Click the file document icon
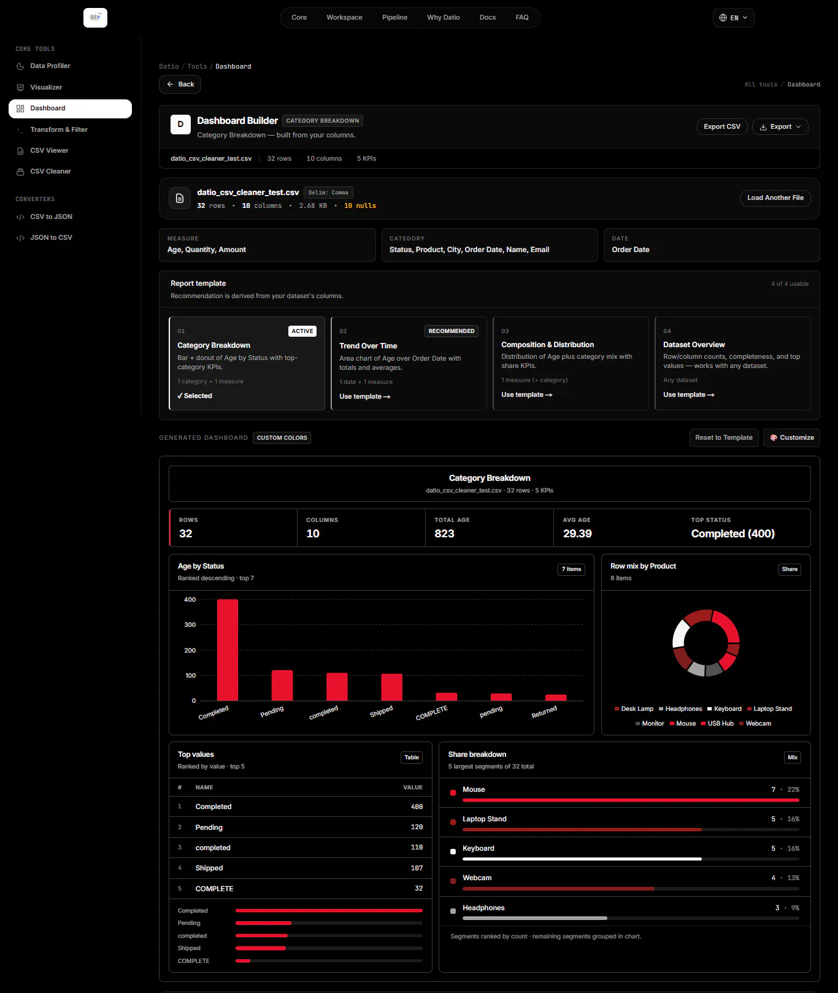The image size is (838, 993). pos(180,198)
